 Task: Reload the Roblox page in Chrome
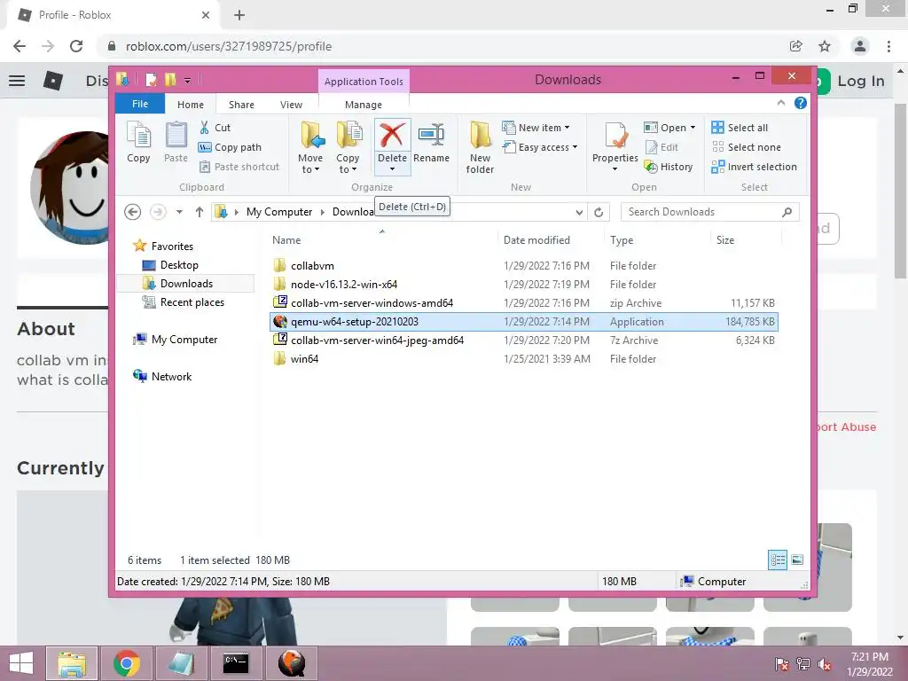pyautogui.click(x=76, y=46)
